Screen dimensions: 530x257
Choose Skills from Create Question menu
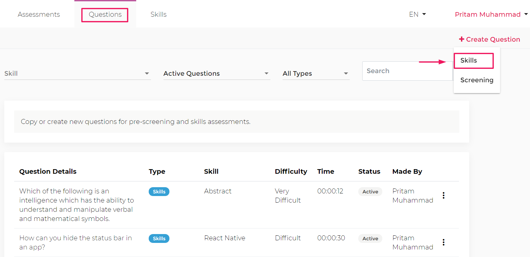click(469, 61)
